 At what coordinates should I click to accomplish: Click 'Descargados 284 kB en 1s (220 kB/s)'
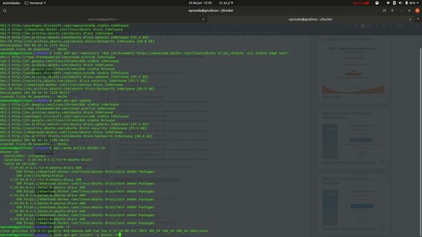coord(34,93)
